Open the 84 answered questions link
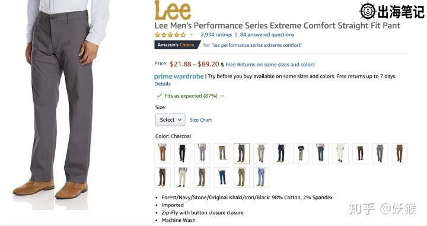427x226 pixels. click(267, 34)
